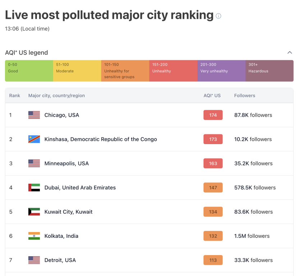302x276 pixels.
Task: Open the Kolkata, India city link
Action: pyautogui.click(x=61, y=236)
